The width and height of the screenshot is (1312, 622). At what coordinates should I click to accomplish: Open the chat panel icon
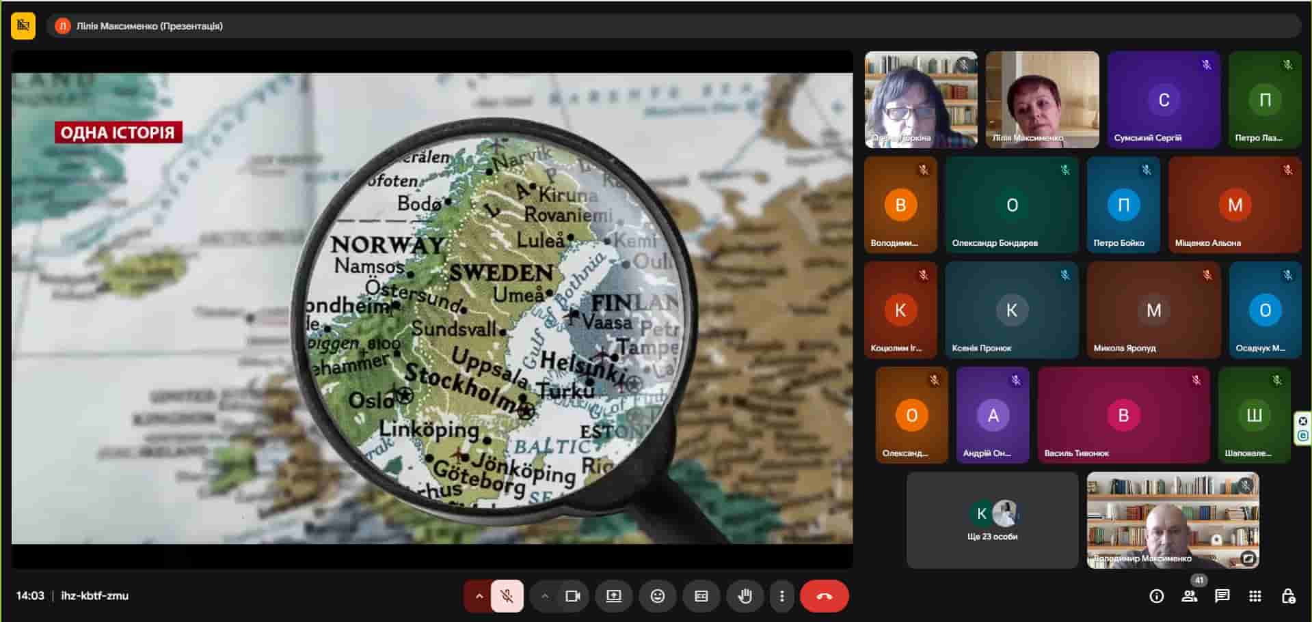pyautogui.click(x=1222, y=596)
